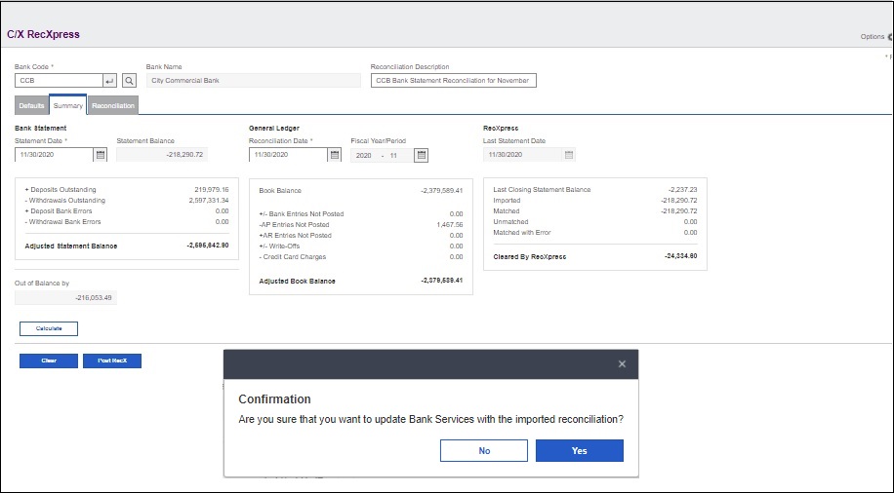Open the Bank Code finder search icon

[129, 81]
